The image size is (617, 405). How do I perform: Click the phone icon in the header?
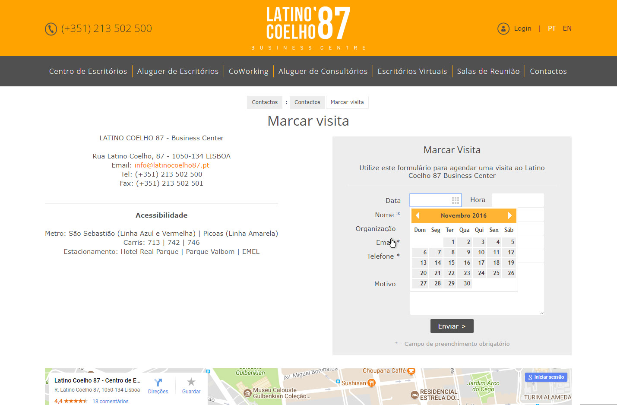click(x=51, y=29)
